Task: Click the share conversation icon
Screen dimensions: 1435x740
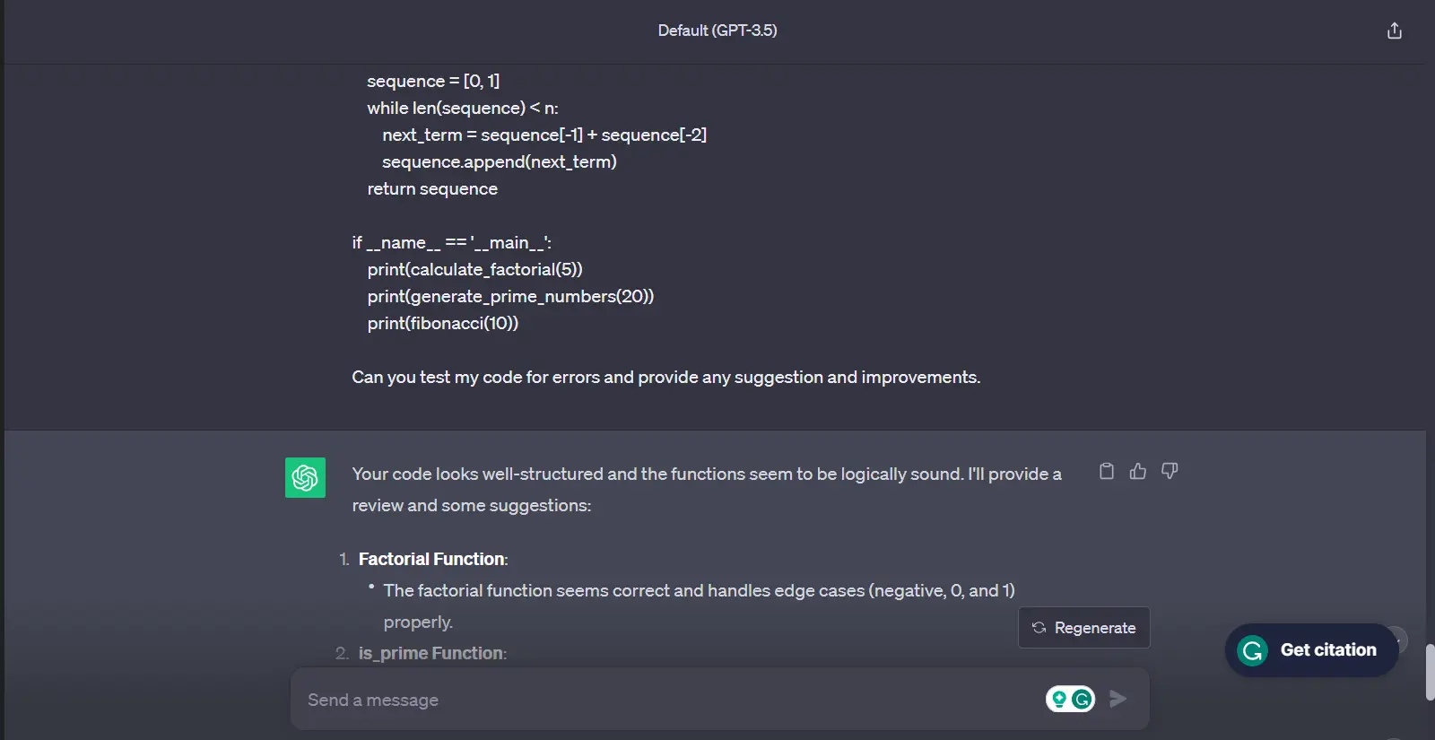Action: [x=1394, y=31]
